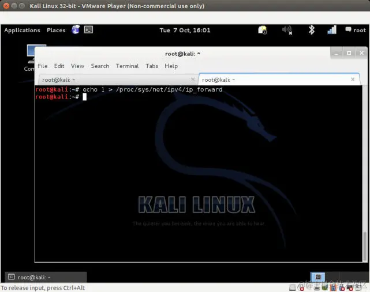Close the first root@kali terminal tab
370x292 pixels.
(193, 79)
